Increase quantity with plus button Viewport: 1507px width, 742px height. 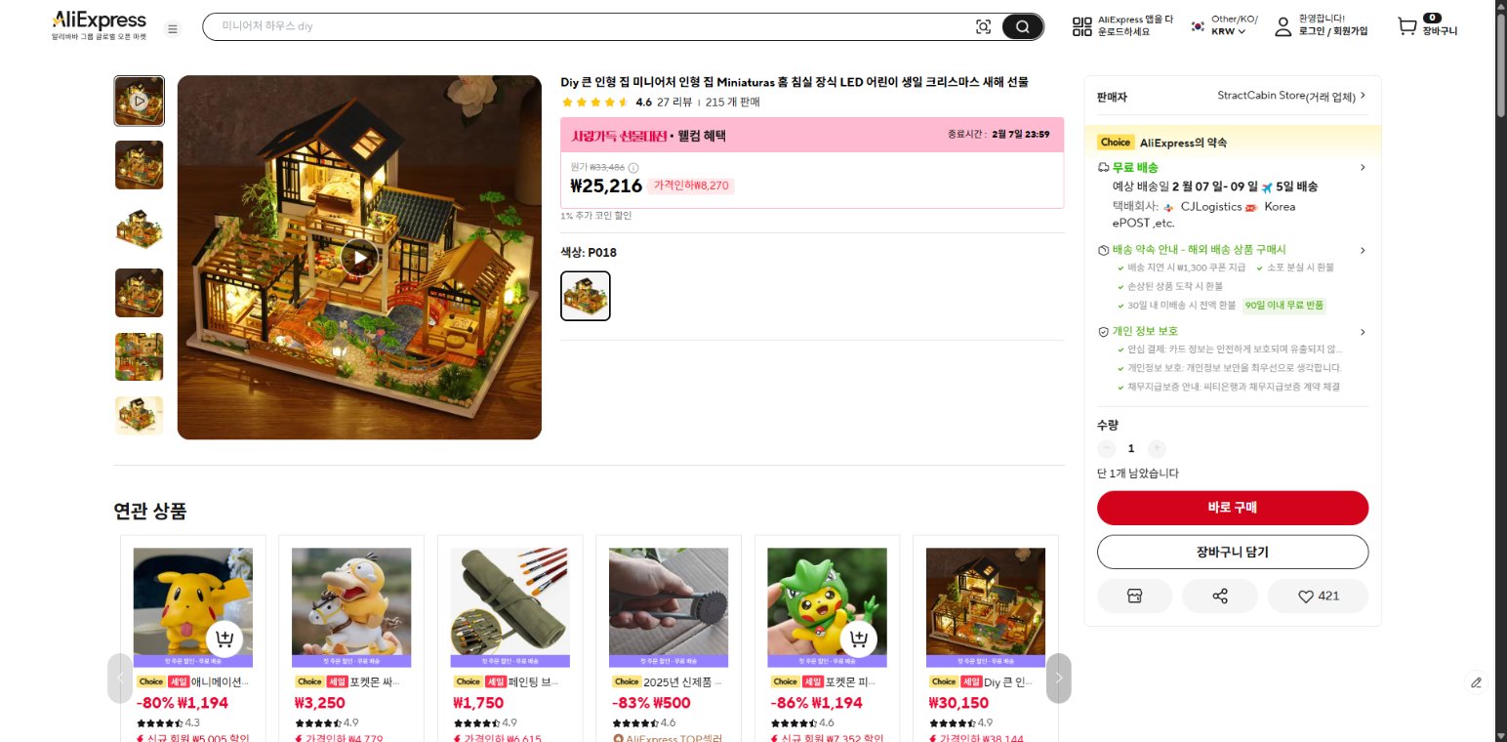(1157, 449)
